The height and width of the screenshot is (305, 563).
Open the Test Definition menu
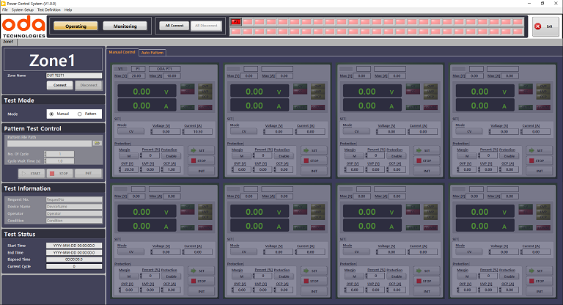click(49, 10)
